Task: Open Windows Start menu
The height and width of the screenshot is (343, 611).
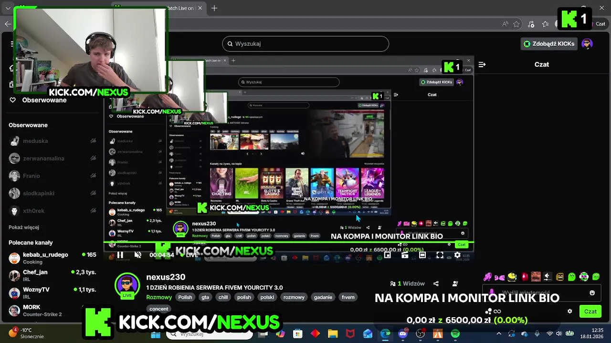Action: [x=156, y=334]
